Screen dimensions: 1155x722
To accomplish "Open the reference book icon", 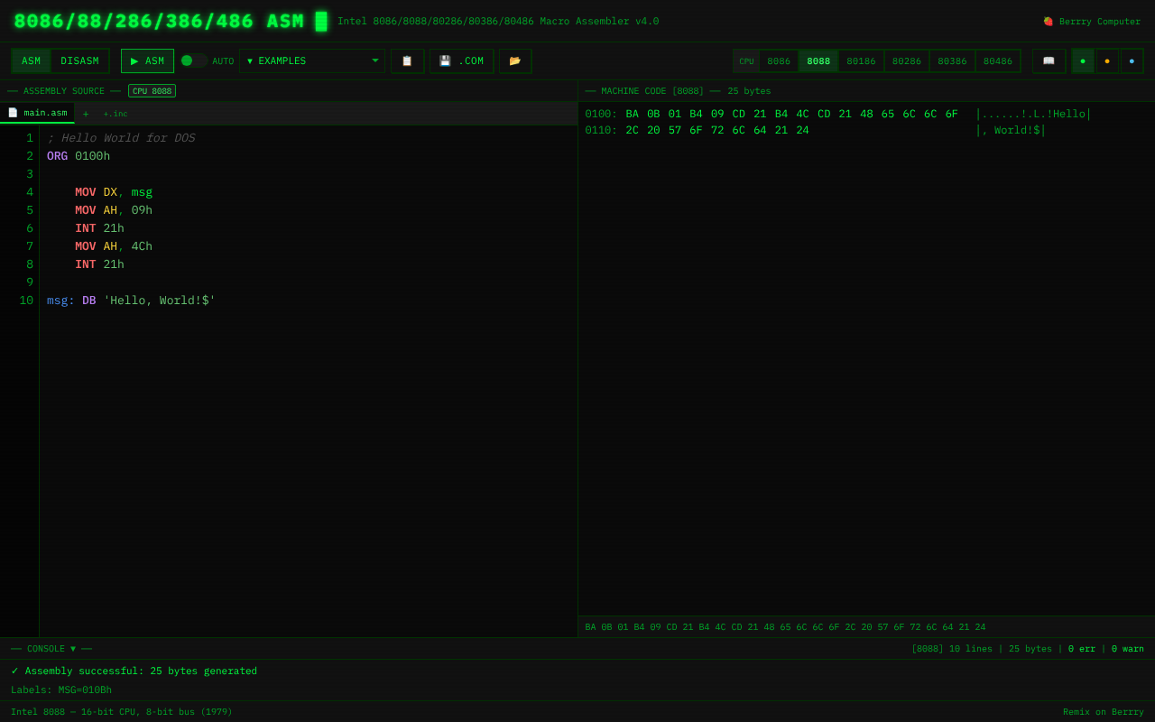I will point(1049,61).
